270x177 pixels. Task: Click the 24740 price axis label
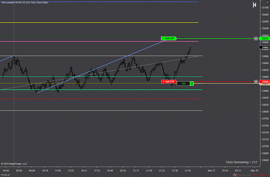(265, 133)
